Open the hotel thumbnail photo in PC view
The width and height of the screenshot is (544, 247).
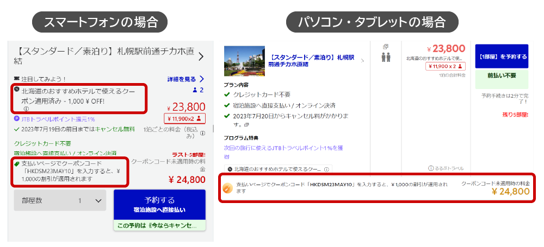244,61
